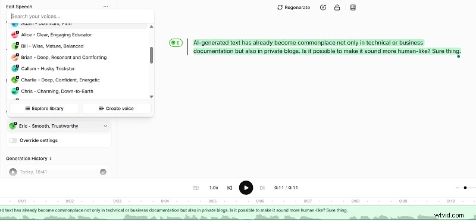Click the zoom-out minus icon

[x=457, y=188]
